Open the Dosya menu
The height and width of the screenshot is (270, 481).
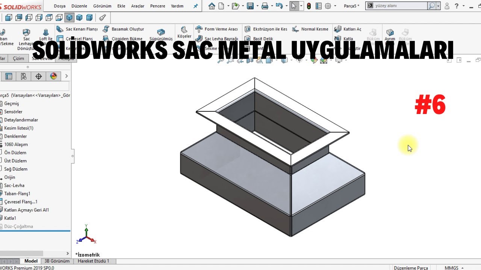tap(60, 6)
